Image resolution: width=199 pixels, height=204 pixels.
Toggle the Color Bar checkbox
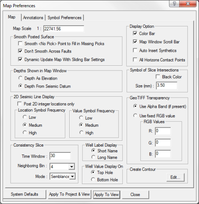click(135, 34)
